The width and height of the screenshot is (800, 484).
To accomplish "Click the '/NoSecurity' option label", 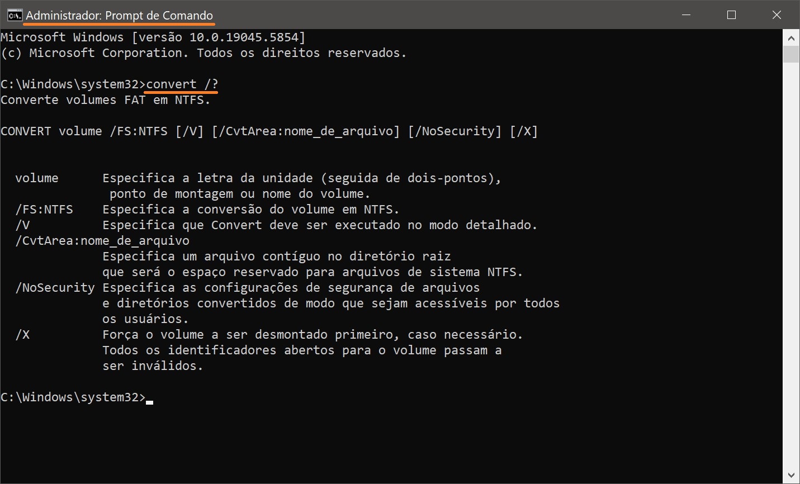I will [x=55, y=288].
